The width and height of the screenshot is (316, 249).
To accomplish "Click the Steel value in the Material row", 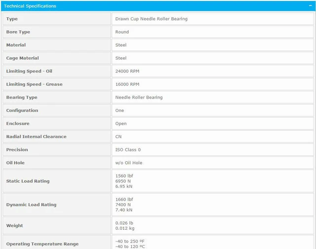I will coord(121,45).
